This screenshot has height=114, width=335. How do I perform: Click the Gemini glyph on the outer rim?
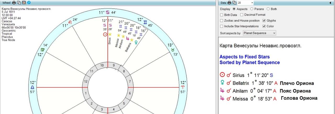[145, 23]
